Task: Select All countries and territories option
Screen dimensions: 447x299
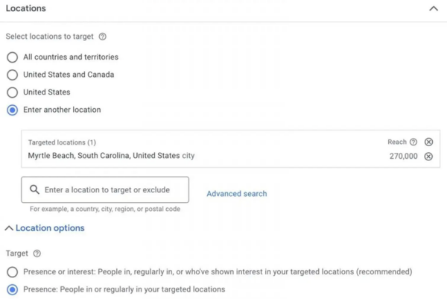Action: point(12,57)
